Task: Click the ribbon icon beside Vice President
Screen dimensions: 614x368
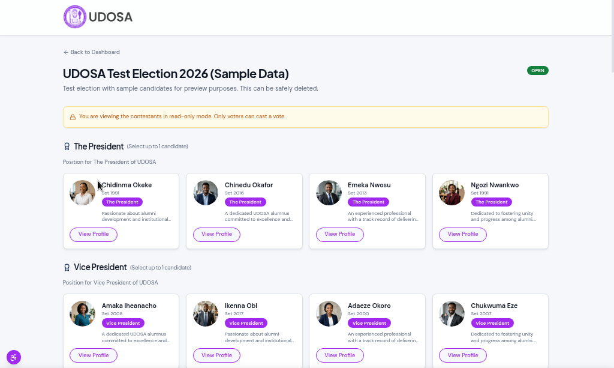Action: [x=67, y=267]
